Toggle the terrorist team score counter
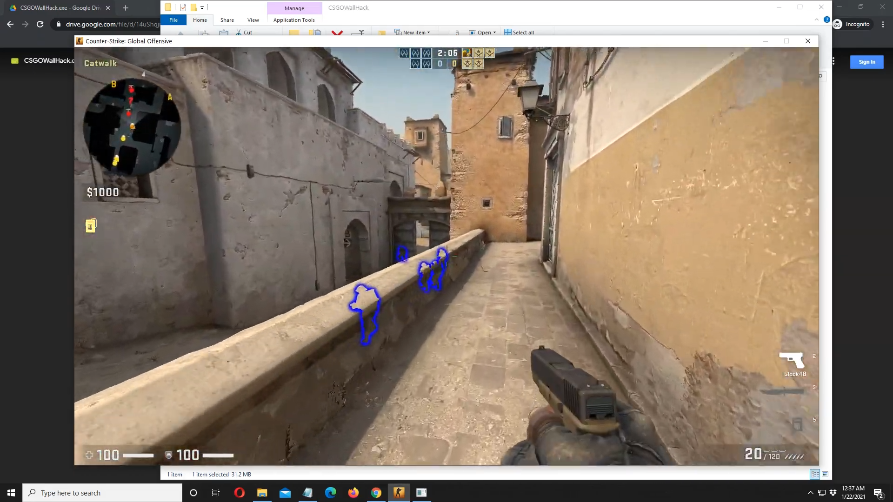 tap(454, 64)
